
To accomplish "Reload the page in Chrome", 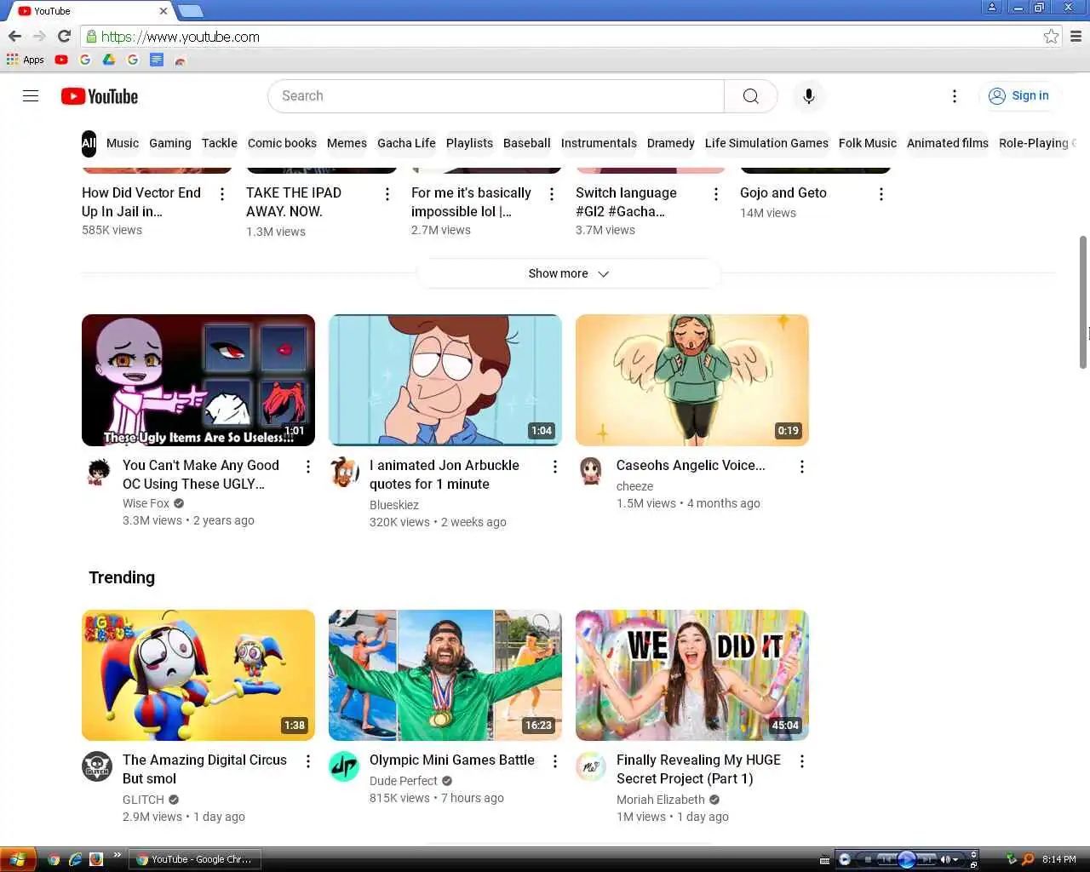I will click(x=64, y=36).
